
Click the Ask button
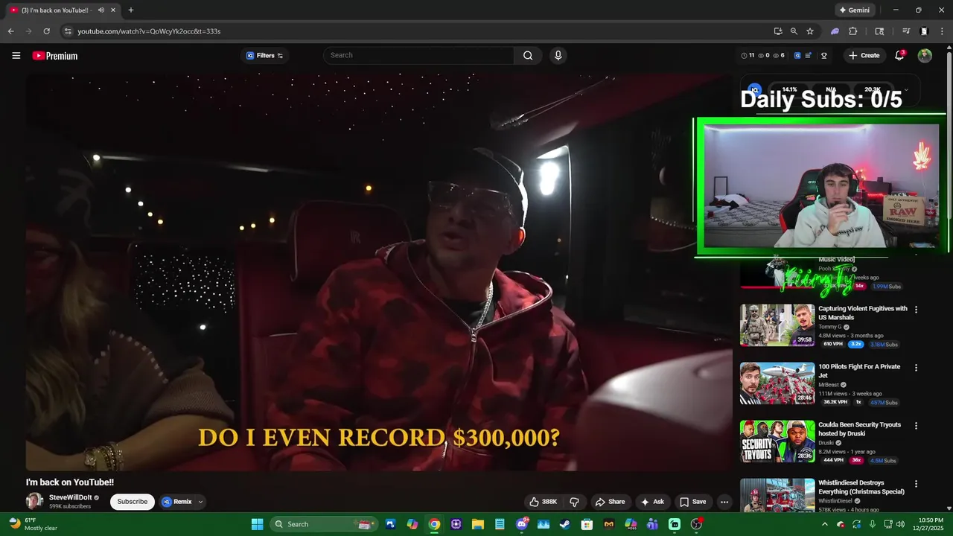[652, 502]
